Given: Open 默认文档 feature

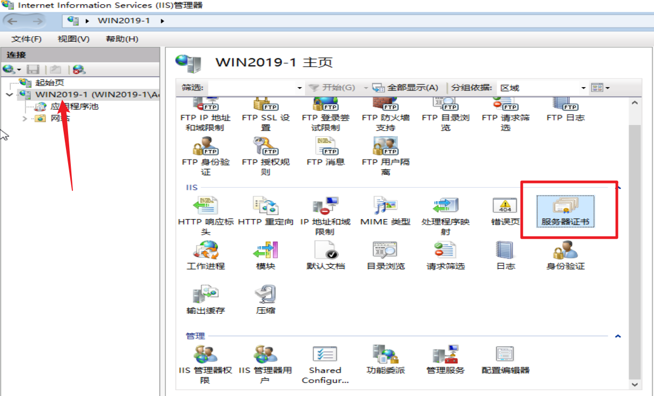Looking at the screenshot, I should pos(325,256).
